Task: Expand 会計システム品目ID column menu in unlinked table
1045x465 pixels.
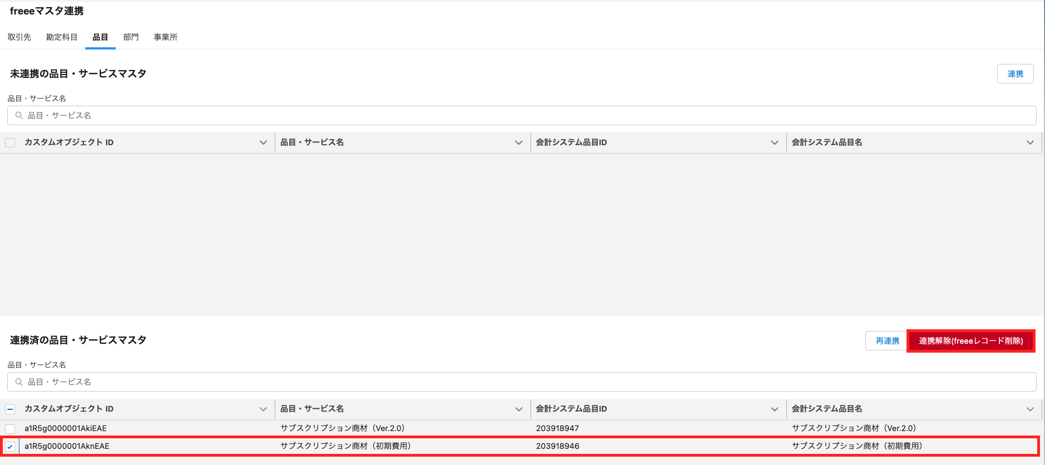Action: pyautogui.click(x=774, y=143)
